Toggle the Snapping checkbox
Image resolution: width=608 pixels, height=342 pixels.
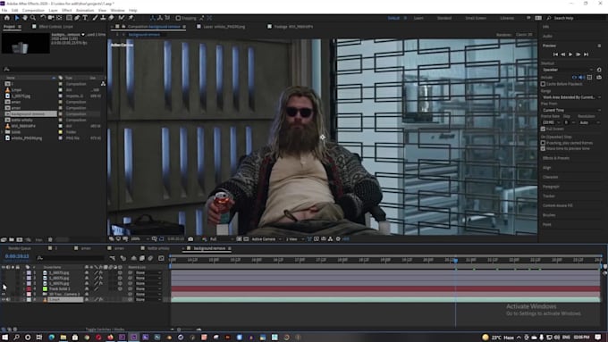pyautogui.click(x=178, y=18)
